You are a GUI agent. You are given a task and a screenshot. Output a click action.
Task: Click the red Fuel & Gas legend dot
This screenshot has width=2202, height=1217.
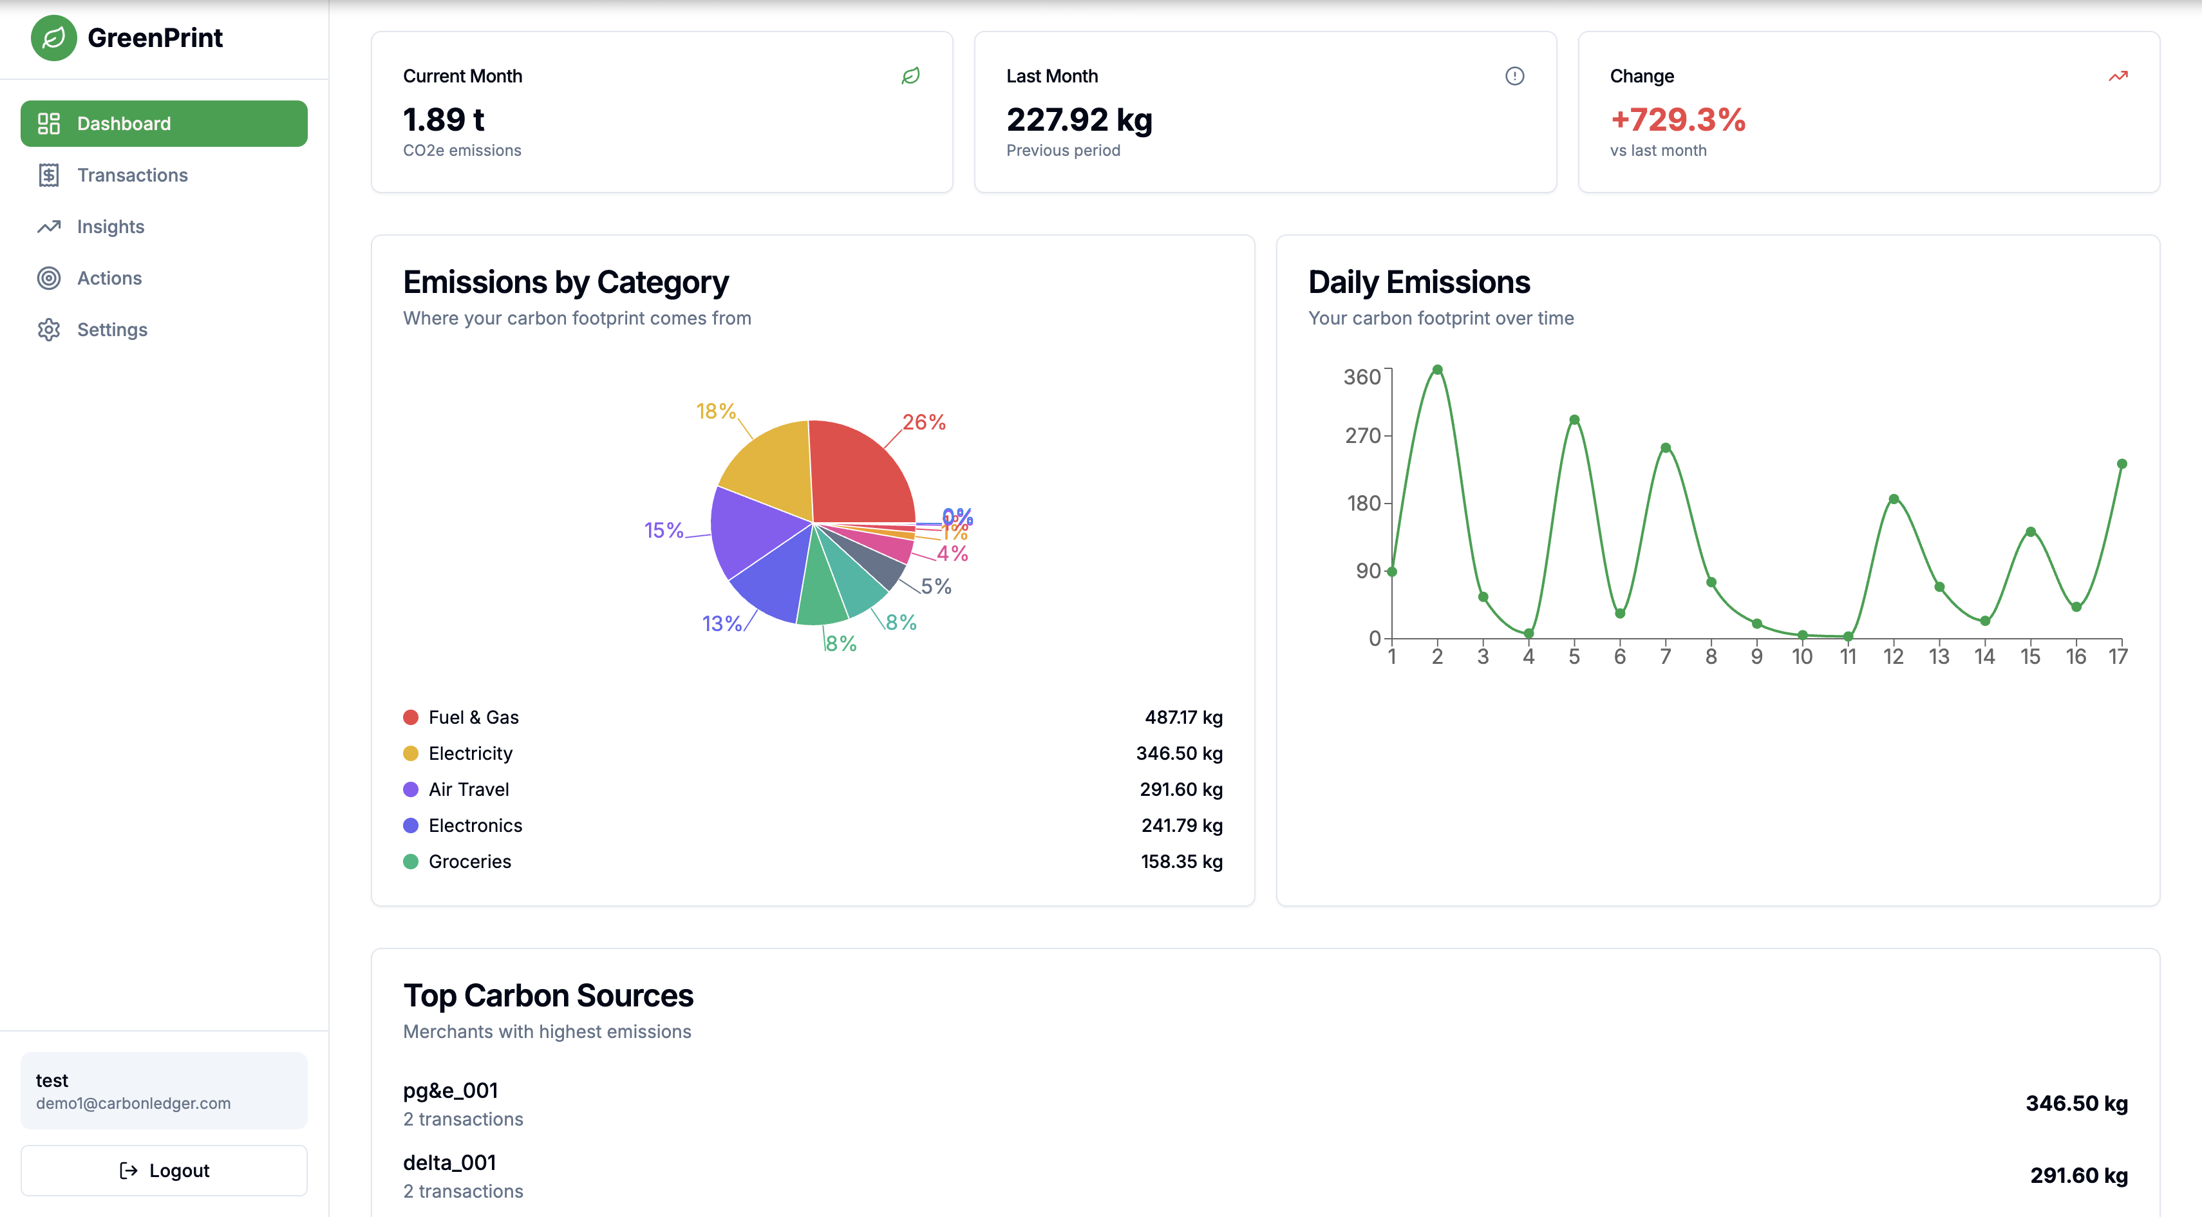pyautogui.click(x=410, y=717)
